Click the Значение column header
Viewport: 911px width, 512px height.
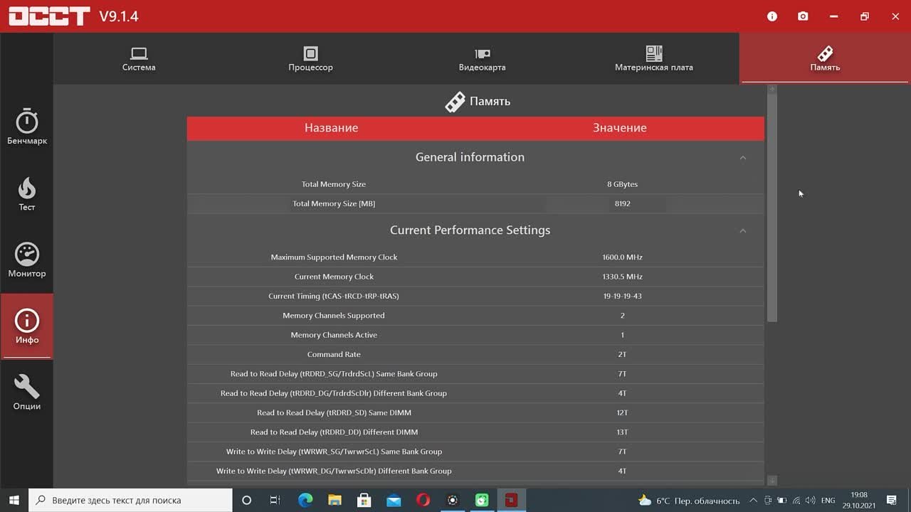click(619, 128)
